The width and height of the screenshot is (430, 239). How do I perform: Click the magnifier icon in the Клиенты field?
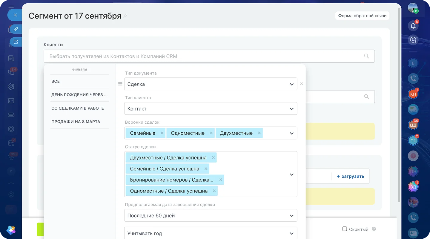pyautogui.click(x=366, y=56)
